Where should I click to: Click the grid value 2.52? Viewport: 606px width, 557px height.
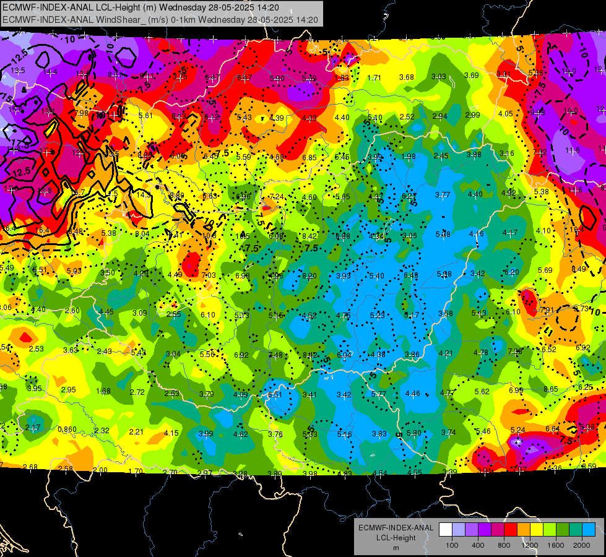tap(407, 117)
